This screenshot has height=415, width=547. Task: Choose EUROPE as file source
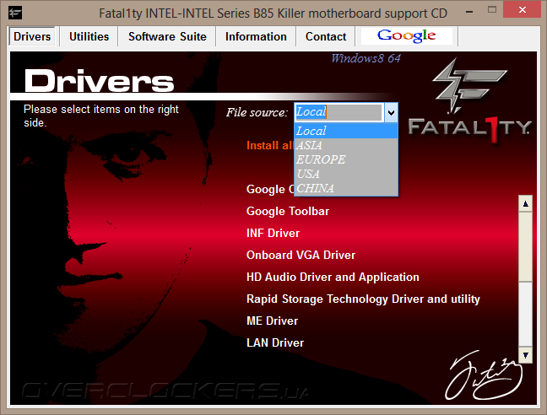pos(346,159)
